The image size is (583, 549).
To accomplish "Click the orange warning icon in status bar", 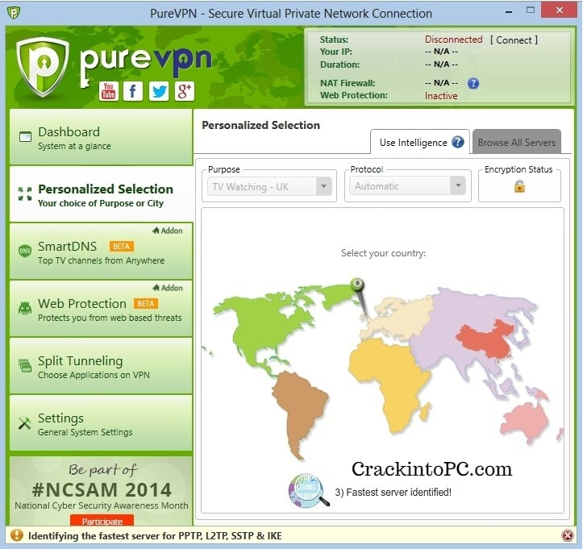I will tap(17, 535).
